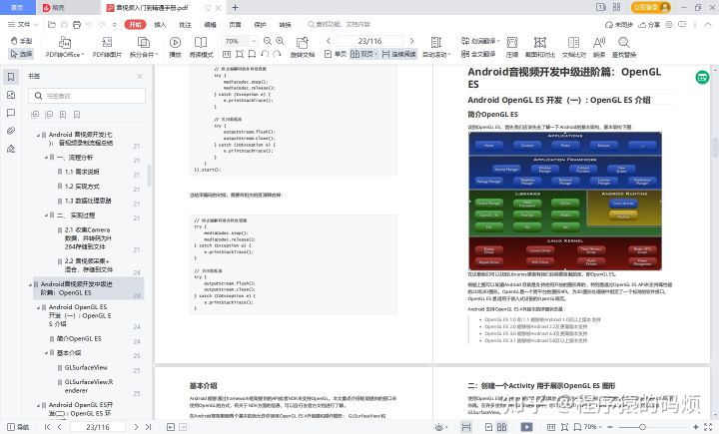The width and height of the screenshot is (719, 434).
Task: Open the 自动滚动 auto-scroll option
Action: pos(436,47)
